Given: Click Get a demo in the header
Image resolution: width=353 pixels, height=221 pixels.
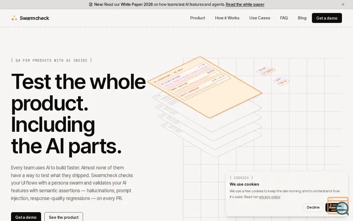Looking at the screenshot, I should (x=327, y=18).
